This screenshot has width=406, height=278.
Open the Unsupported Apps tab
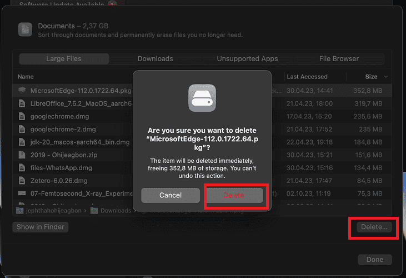247,59
